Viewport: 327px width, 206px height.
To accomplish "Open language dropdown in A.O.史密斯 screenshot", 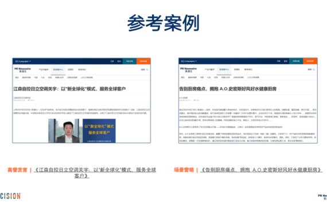I will (189, 61).
